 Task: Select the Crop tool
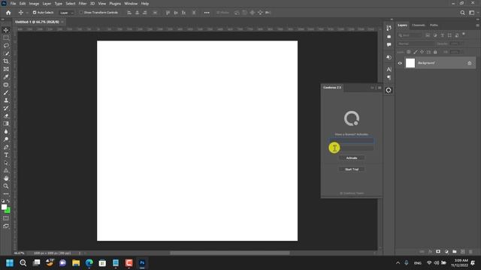6,61
